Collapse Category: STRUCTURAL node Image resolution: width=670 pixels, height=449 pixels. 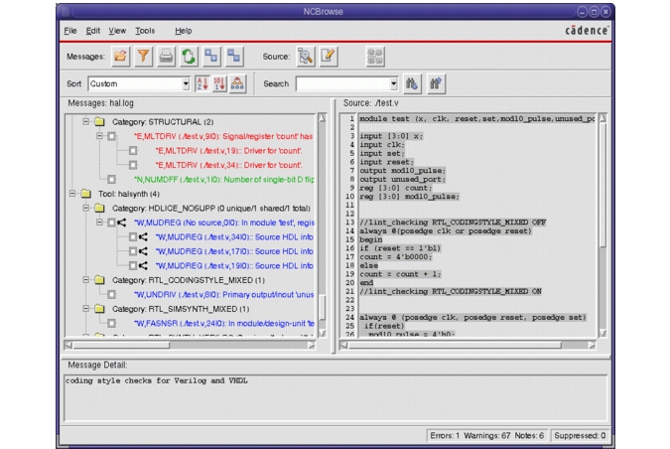pyautogui.click(x=86, y=122)
